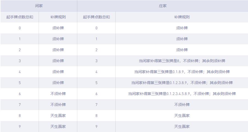Click 庄家 starting total "0" cell
Screen dimensions: 248x132
coord(96,28)
